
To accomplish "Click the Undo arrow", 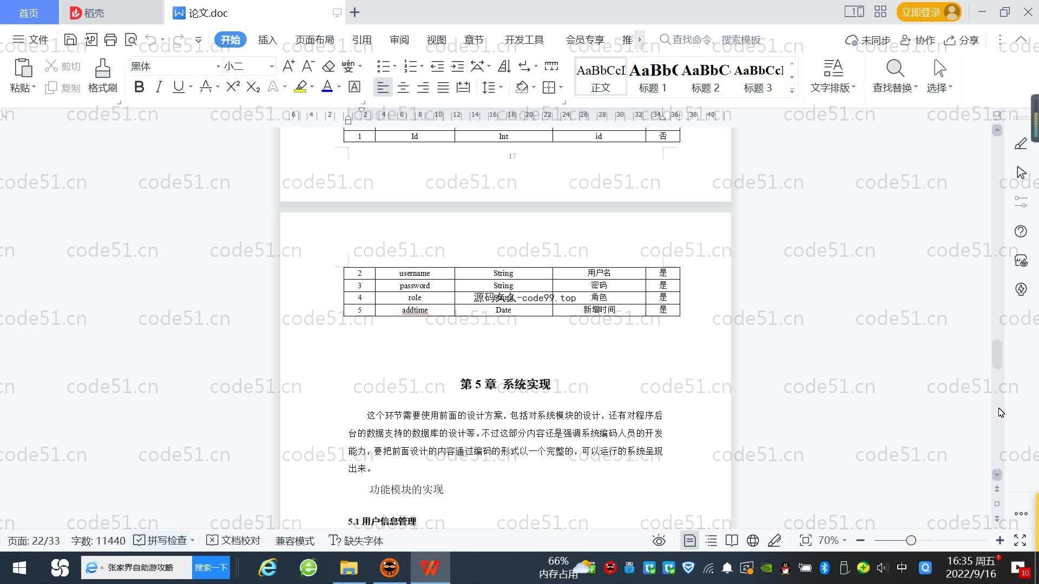I will click(x=151, y=39).
